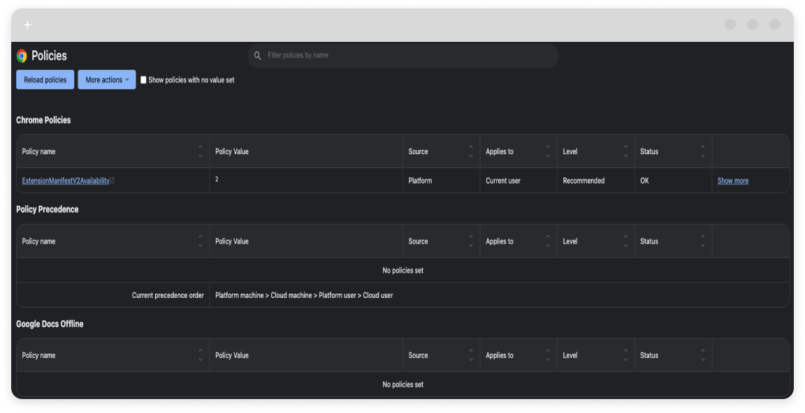Image resolution: width=805 pixels, height=413 pixels.
Task: Open new tab with plus icon
Action: coord(28,24)
